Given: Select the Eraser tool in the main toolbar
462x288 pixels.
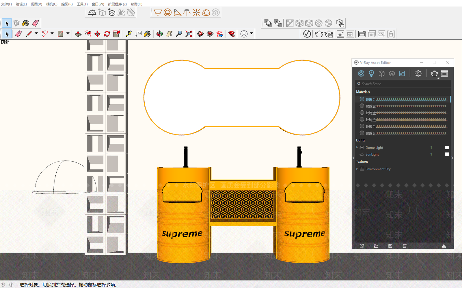Looking at the screenshot, I should point(18,34).
